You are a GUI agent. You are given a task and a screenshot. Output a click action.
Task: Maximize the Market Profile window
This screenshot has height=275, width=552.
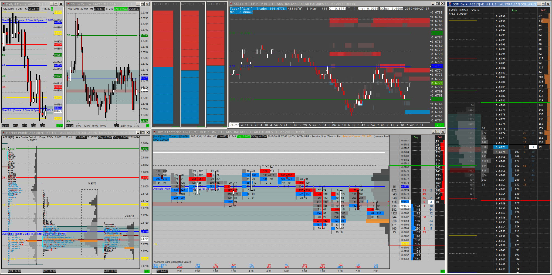coord(143,132)
